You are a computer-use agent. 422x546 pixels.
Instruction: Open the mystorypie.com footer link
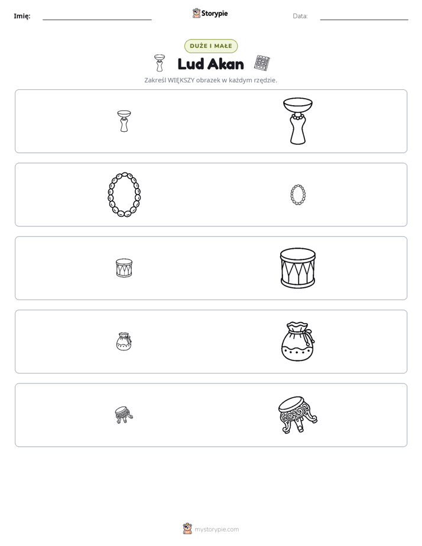(x=216, y=529)
